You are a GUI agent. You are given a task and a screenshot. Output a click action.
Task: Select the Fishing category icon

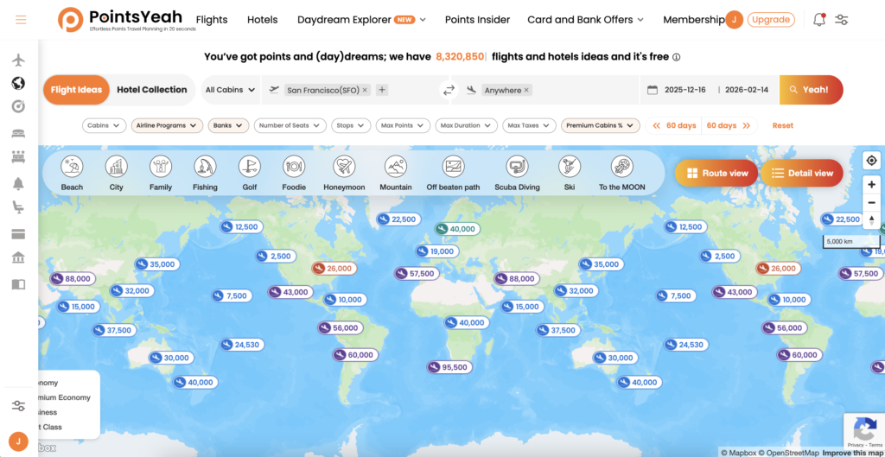pos(205,167)
